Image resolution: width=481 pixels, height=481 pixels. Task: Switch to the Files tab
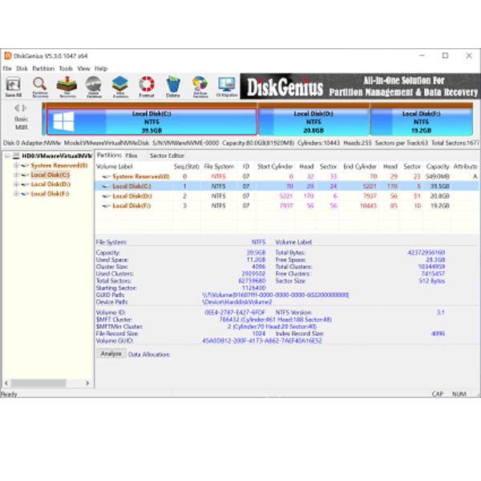131,156
